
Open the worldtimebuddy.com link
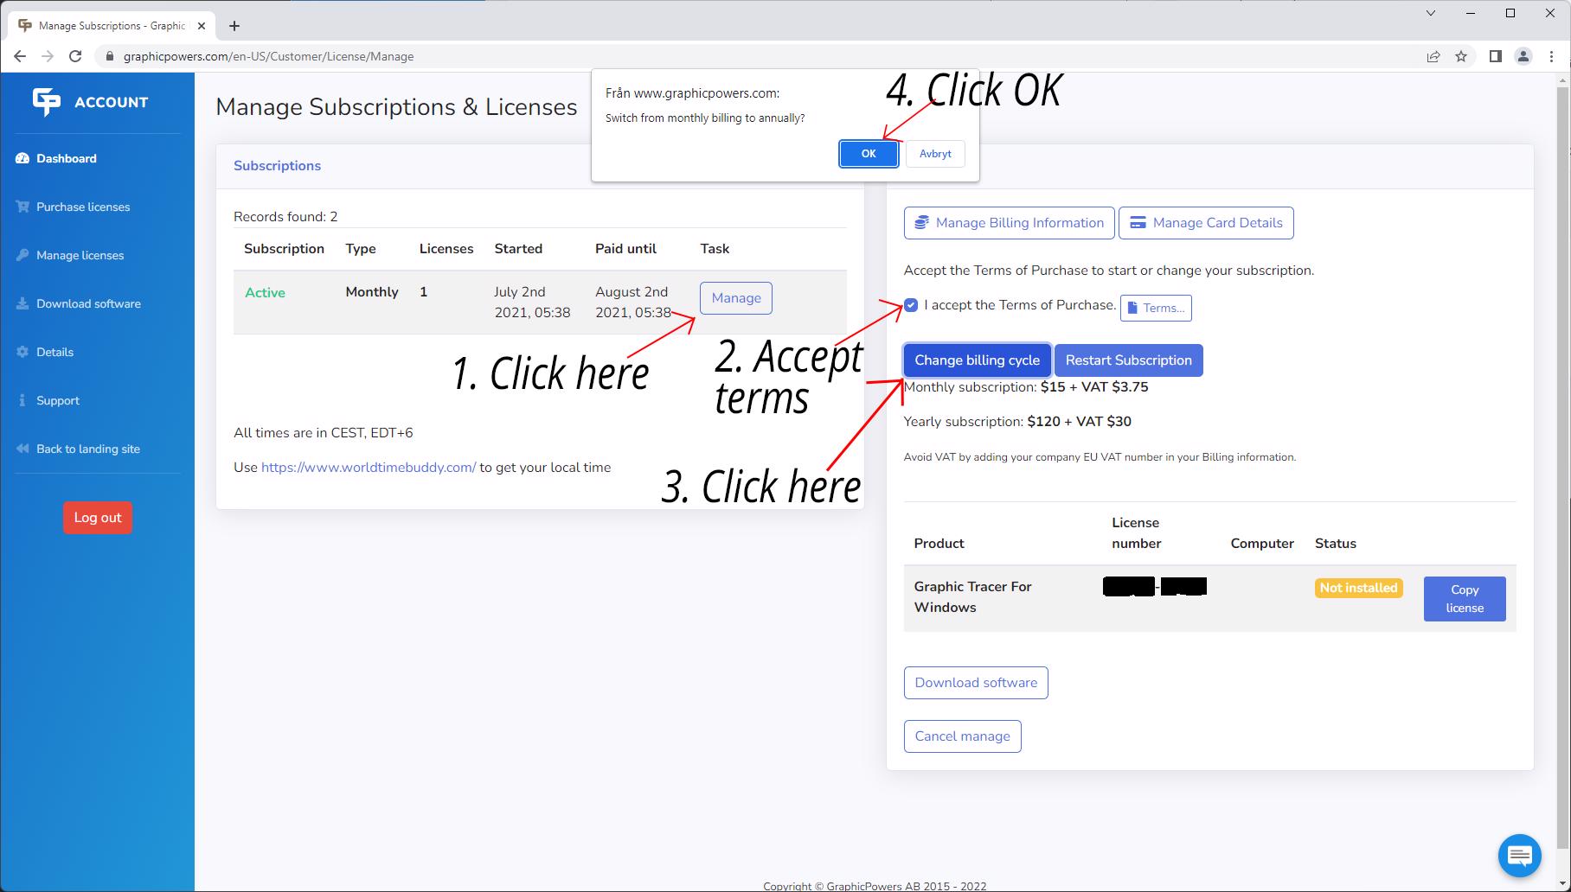369,468
